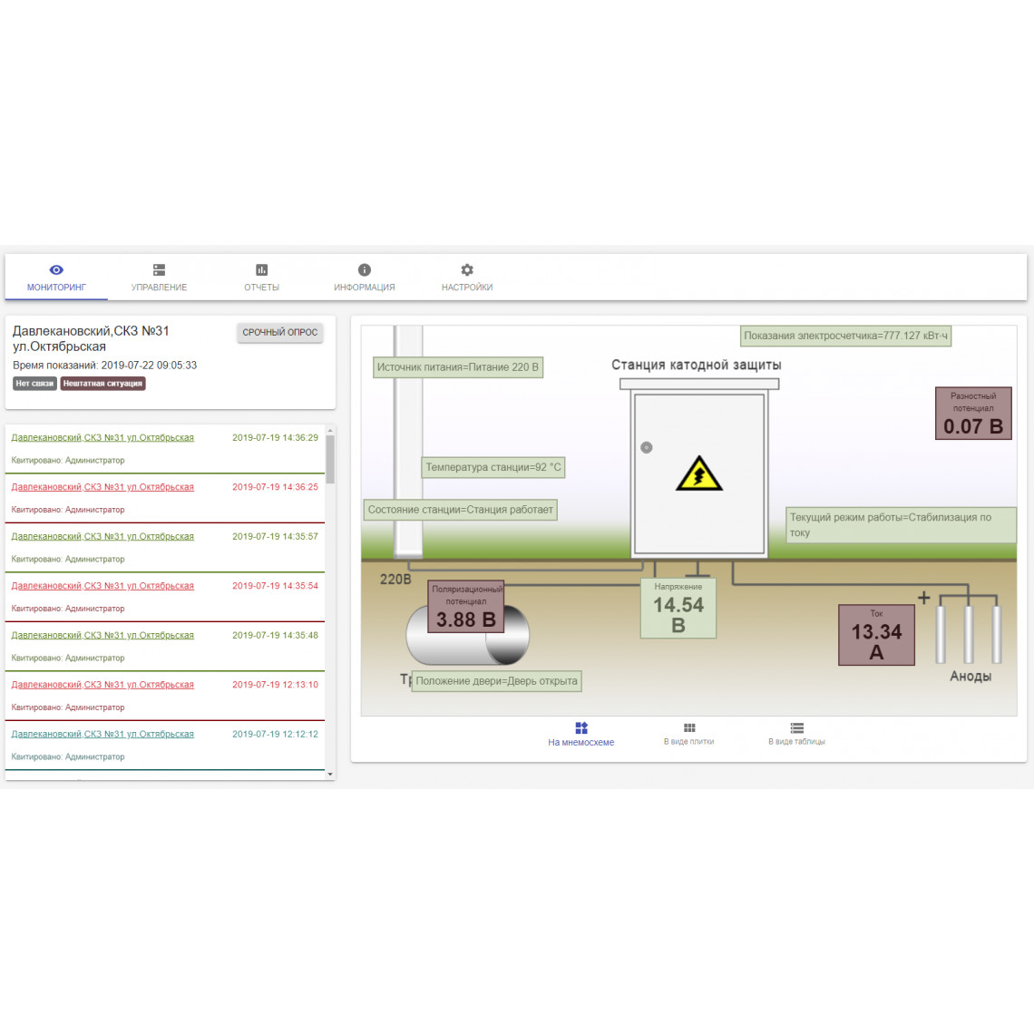Open event link dated 2019-07-19 12:13:10
This screenshot has width=1034, height=1034.
[102, 685]
